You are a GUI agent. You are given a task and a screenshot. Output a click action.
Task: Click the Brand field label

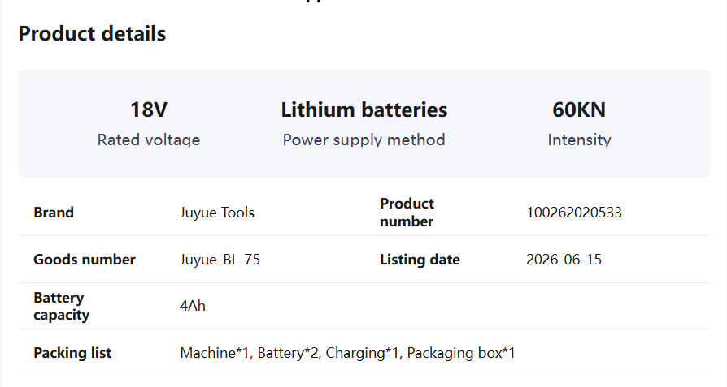[54, 213]
